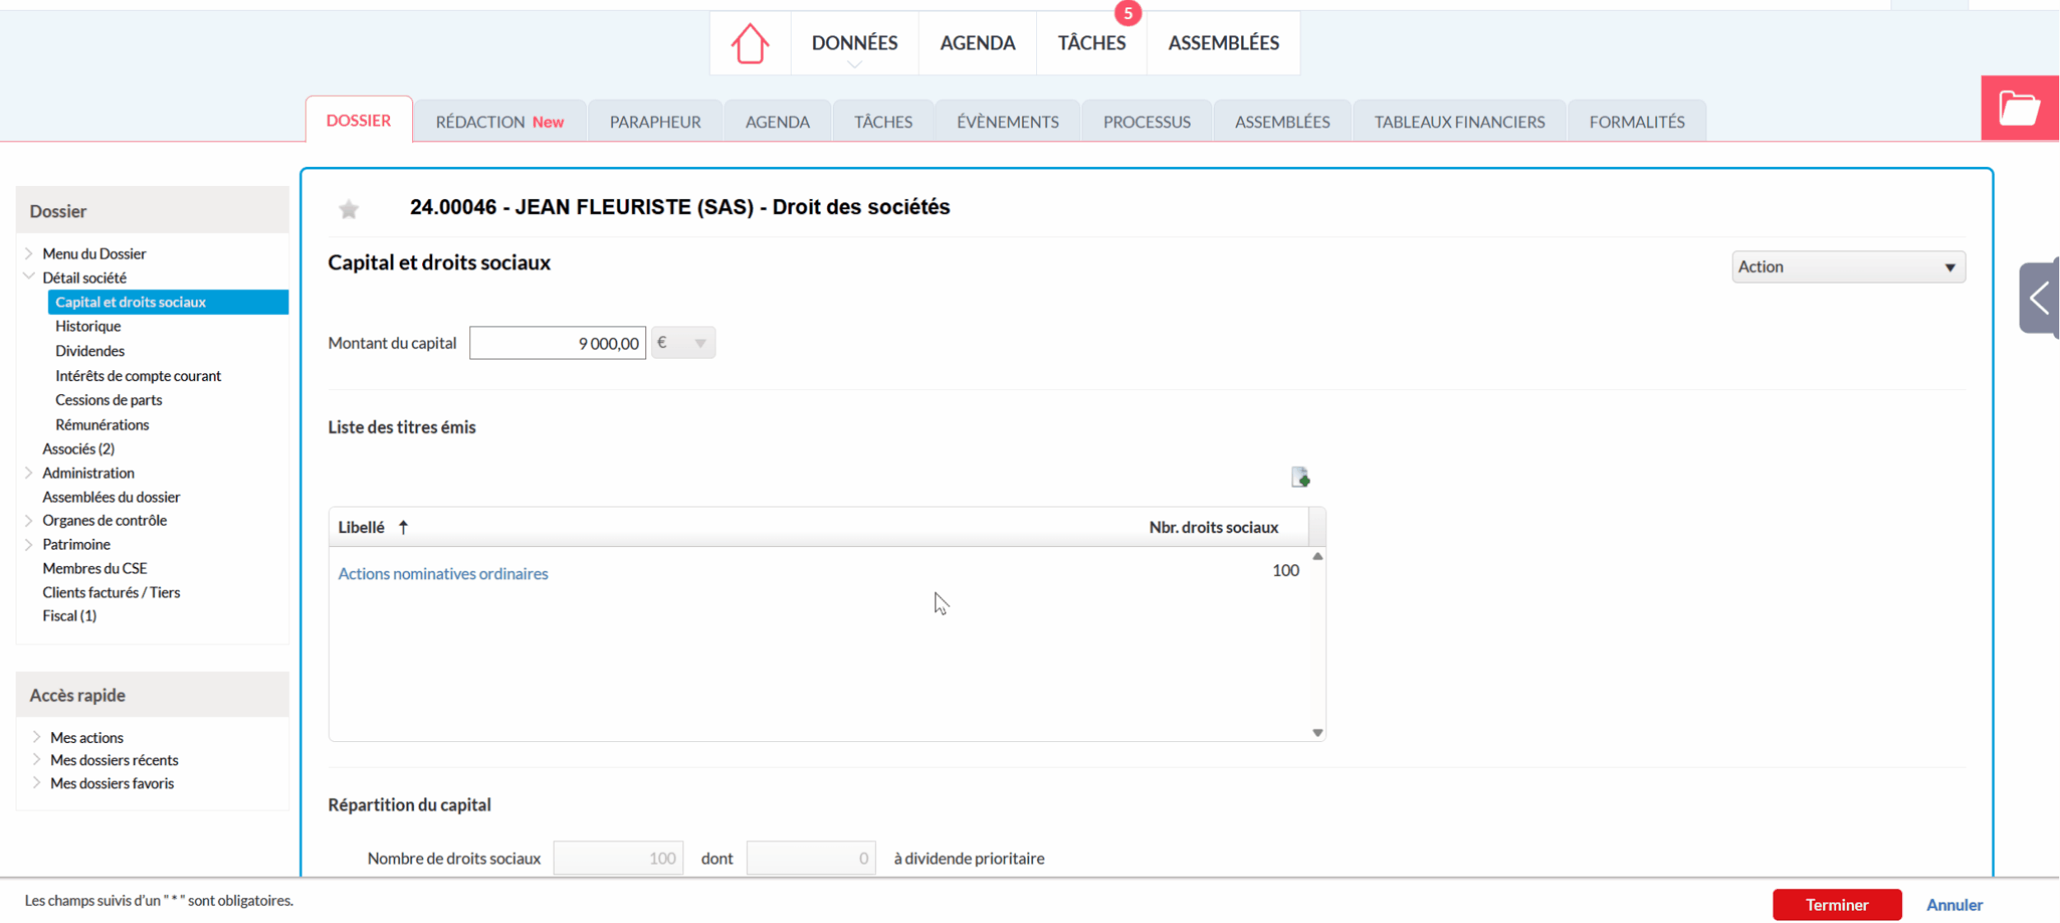Open the top ASSEMBLÉES menu
The height and width of the screenshot is (923, 2060).
[1223, 43]
